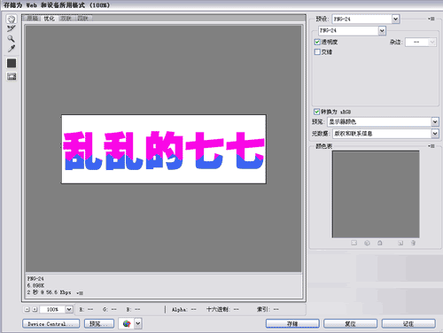Open the eyedropper color swatch
This screenshot has width=443, height=333.
[x=12, y=63]
